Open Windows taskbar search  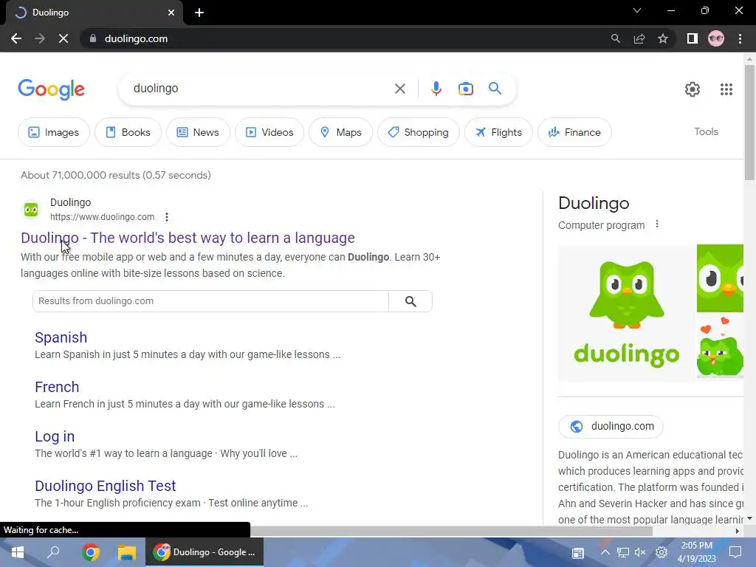click(x=53, y=552)
